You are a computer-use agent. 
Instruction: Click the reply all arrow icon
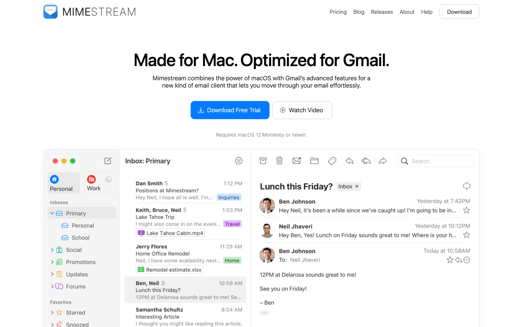(x=366, y=161)
